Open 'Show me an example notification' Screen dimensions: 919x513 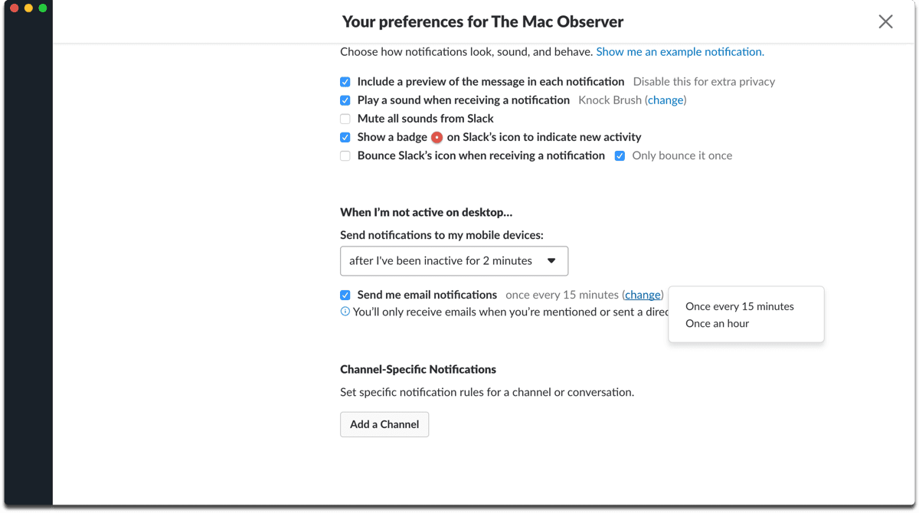click(x=679, y=51)
